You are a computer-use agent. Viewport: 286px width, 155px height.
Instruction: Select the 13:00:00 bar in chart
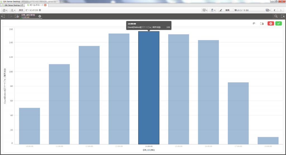tap(119, 89)
